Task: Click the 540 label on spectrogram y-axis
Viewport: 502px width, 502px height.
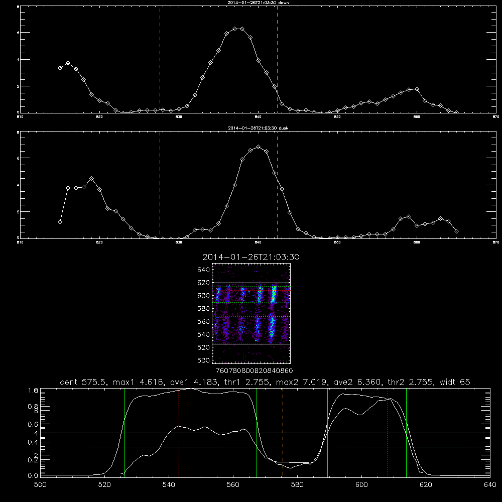Action: (203, 334)
